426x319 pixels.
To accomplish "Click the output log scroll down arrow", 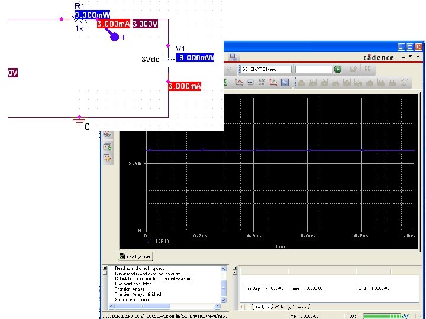I will coord(224,300).
